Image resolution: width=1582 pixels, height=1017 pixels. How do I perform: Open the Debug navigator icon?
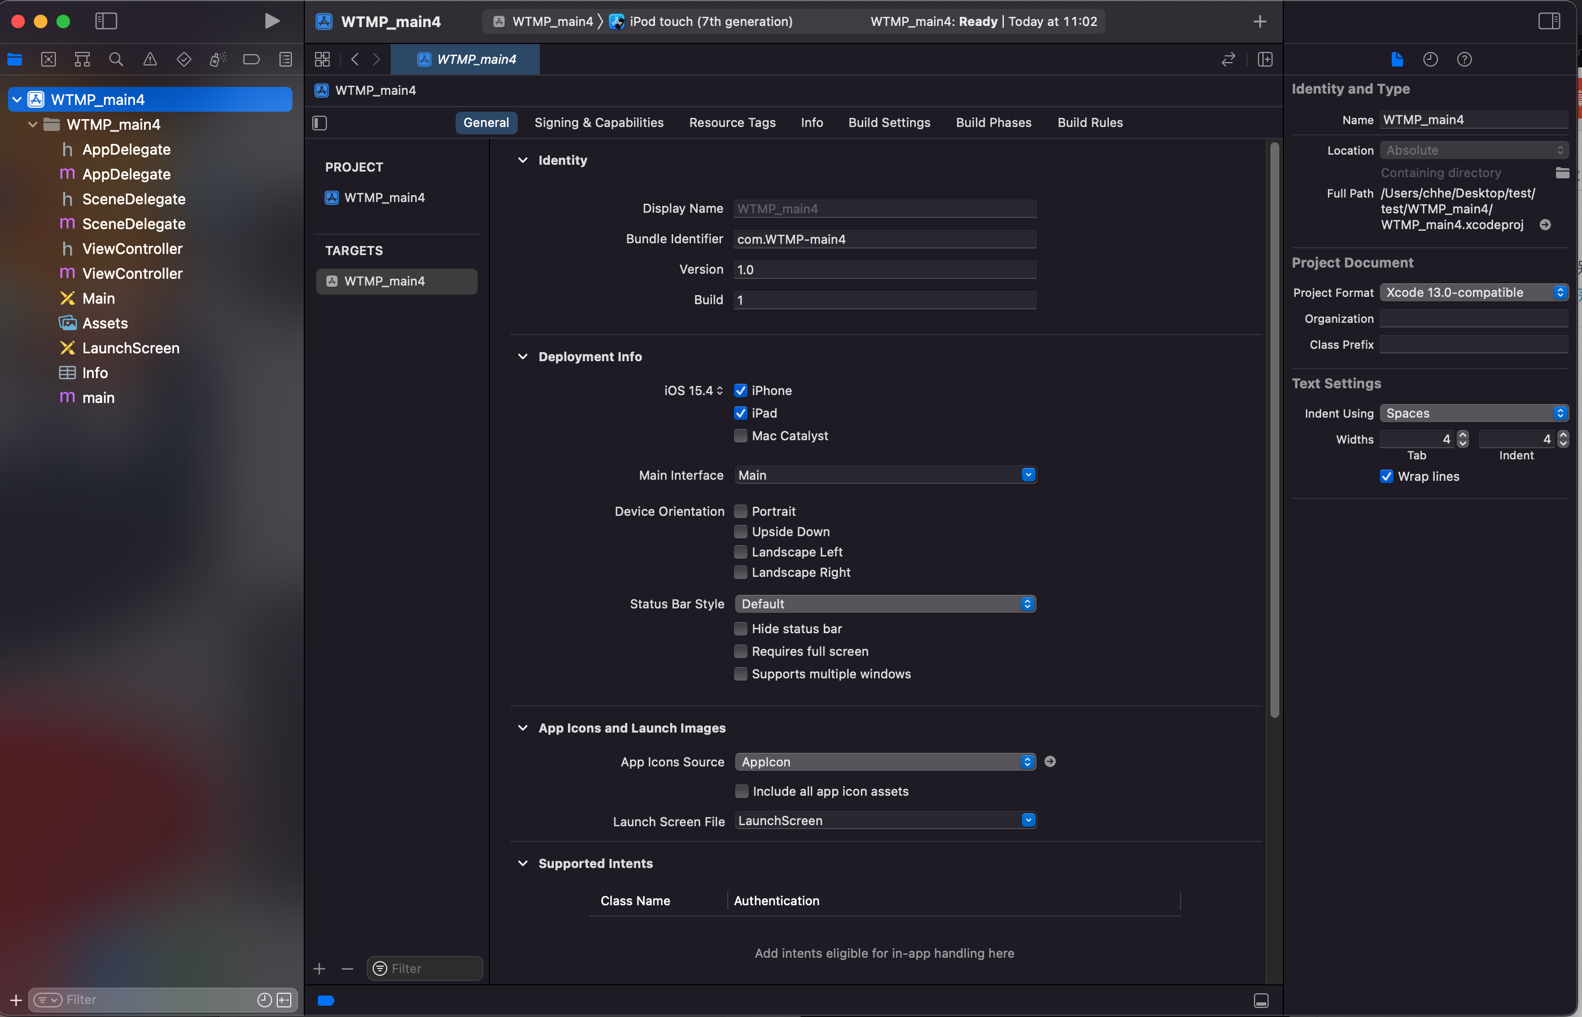(x=218, y=59)
